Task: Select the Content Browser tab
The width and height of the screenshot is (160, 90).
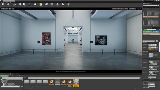Action: pyautogui.click(x=4, y=74)
